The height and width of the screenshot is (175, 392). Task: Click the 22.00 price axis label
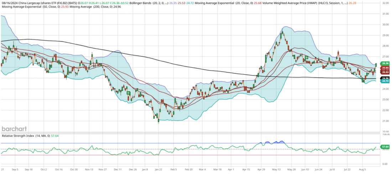point(385,110)
